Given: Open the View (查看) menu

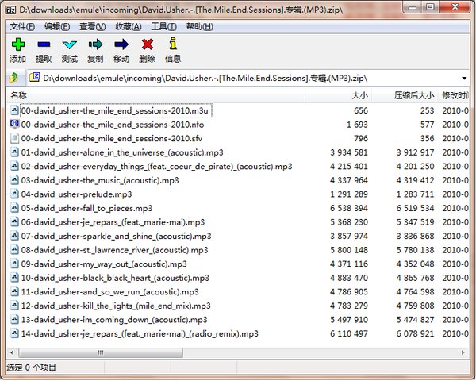Looking at the screenshot, I should [x=92, y=26].
